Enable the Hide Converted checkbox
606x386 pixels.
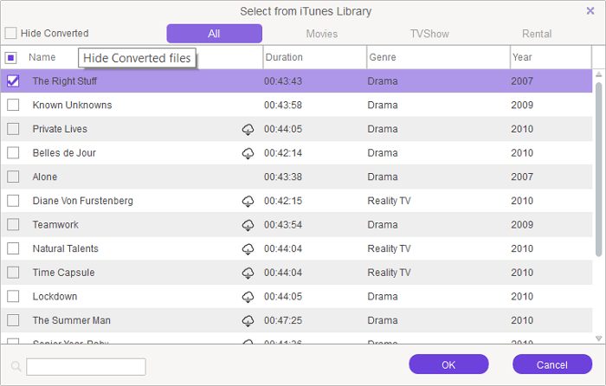coord(11,34)
